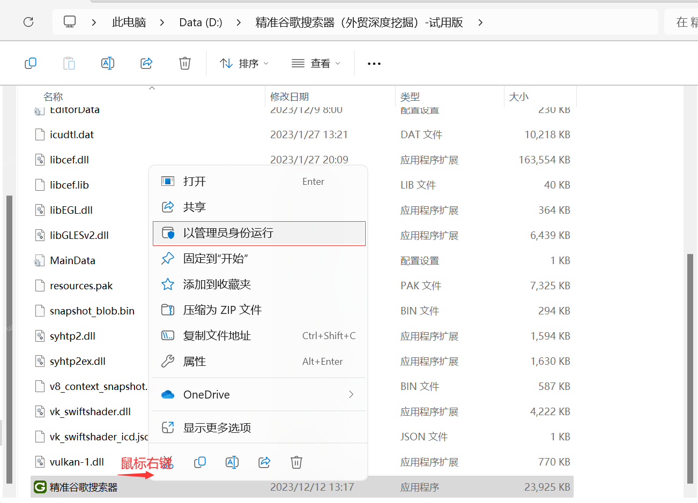Expand chevron before 此电脑 in breadcrumb
This screenshot has width=698, height=503.
94,22
